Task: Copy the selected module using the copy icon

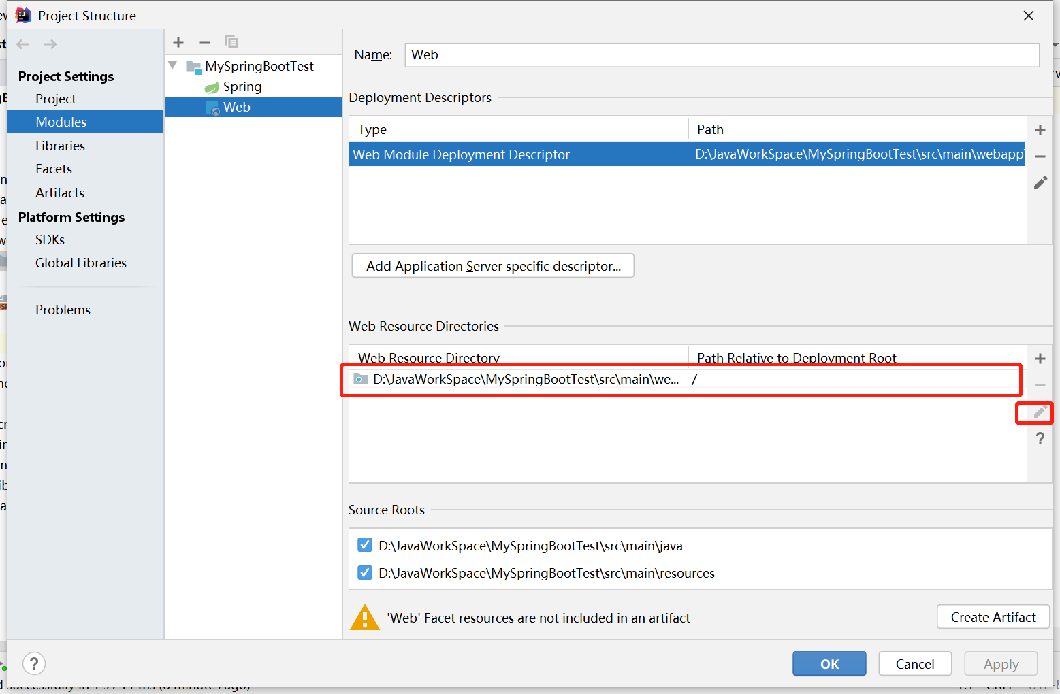Action: pos(231,42)
